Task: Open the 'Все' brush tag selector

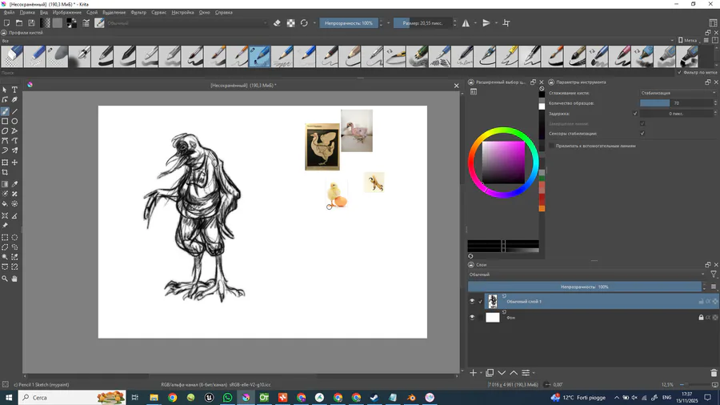Action: pyautogui.click(x=338, y=41)
